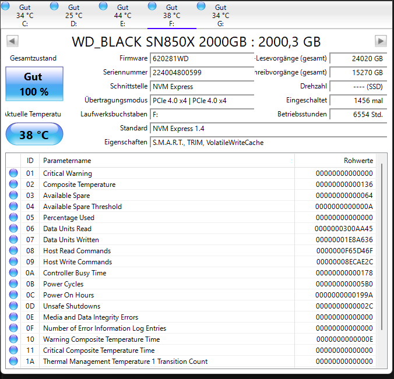Select raw value 00000008ECAE2C

[344, 262]
